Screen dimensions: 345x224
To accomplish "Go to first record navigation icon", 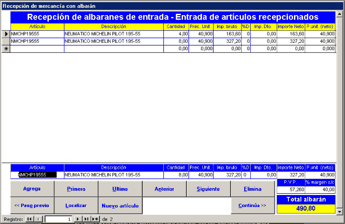I will tap(29, 219).
